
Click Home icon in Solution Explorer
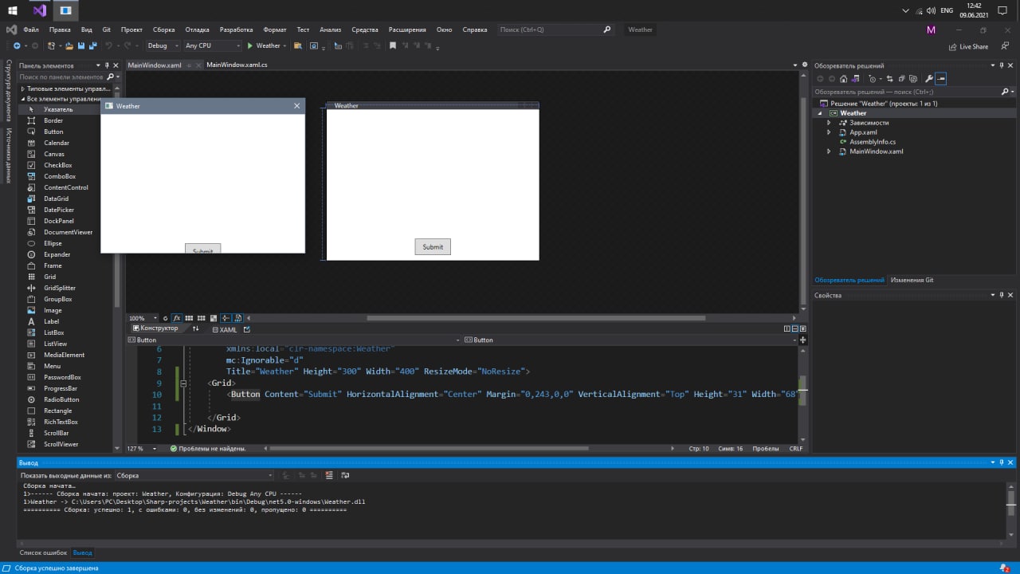click(843, 78)
